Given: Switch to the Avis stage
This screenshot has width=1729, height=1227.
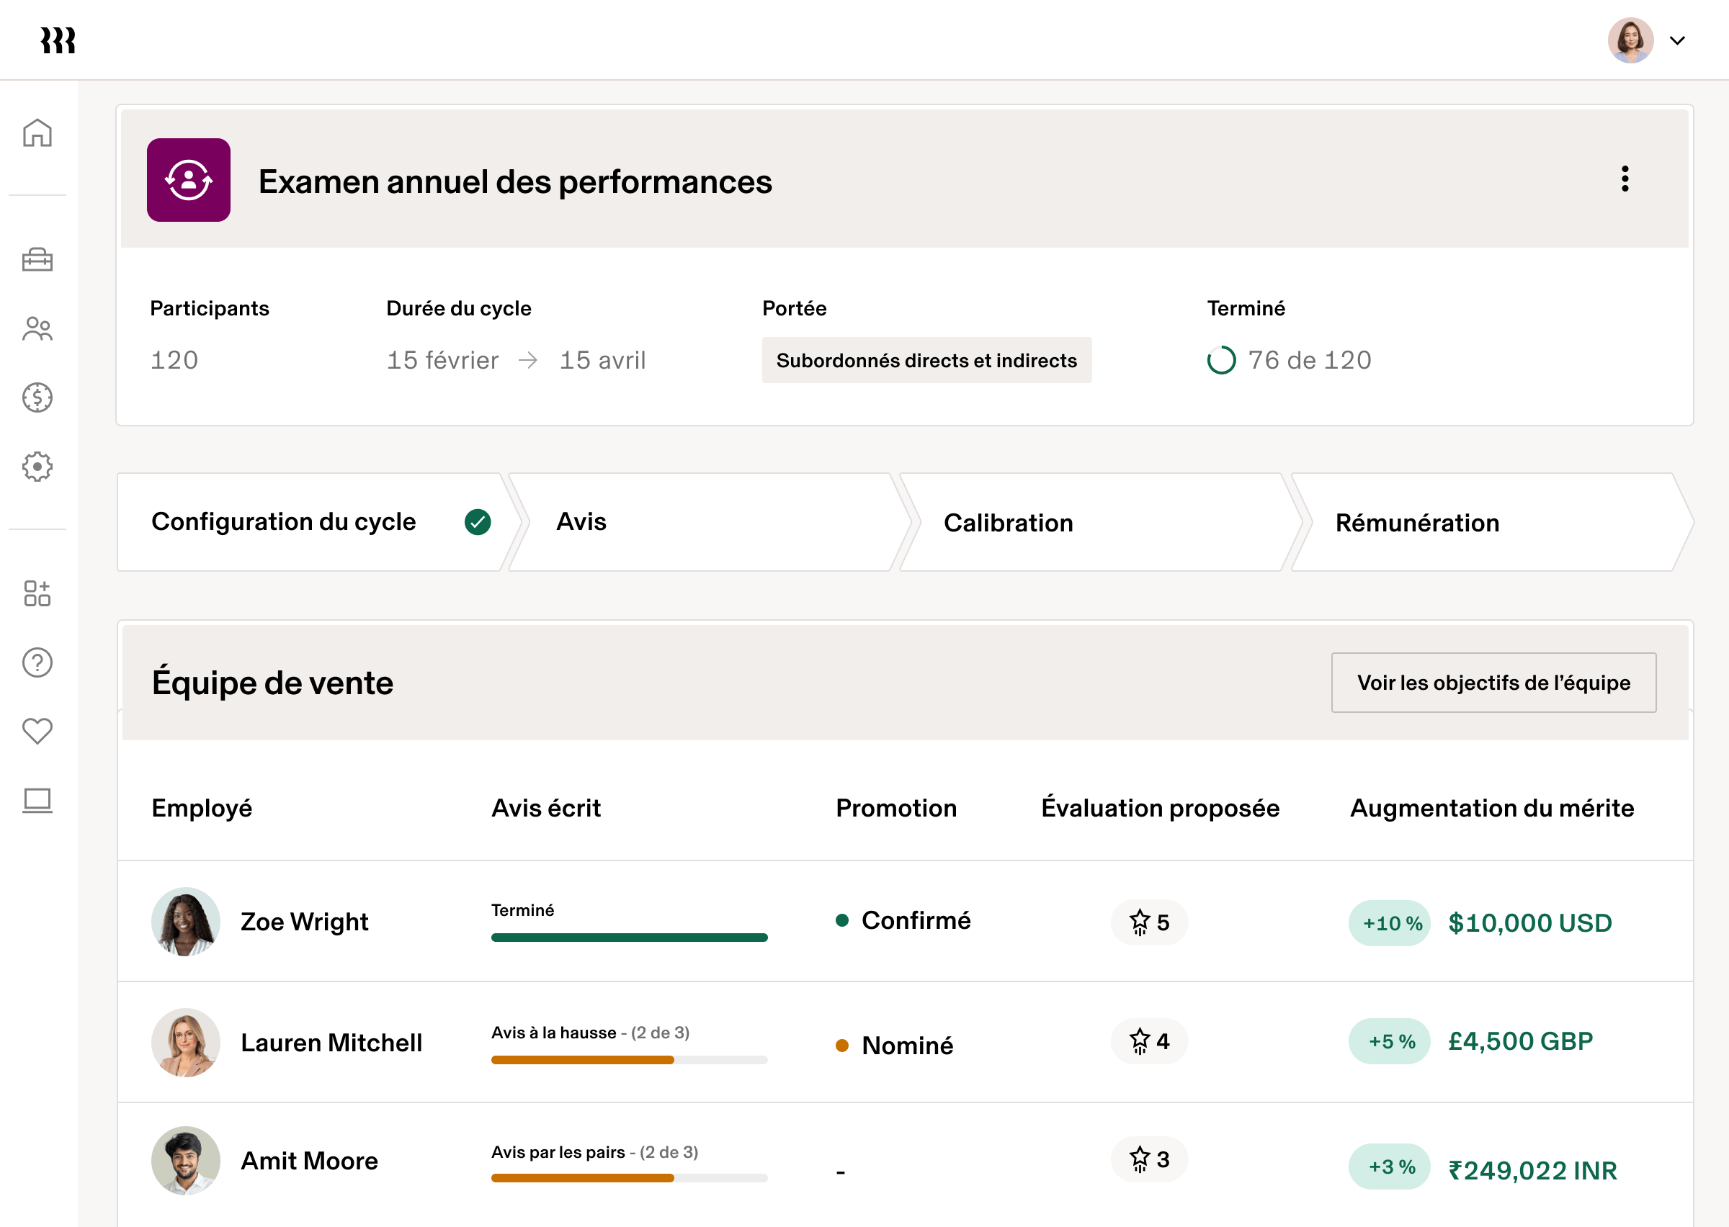Looking at the screenshot, I should coord(581,521).
